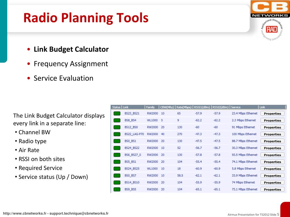Open Properties for the BS24_BS25 row
The width and height of the screenshot is (290, 217).
pos(272,169)
